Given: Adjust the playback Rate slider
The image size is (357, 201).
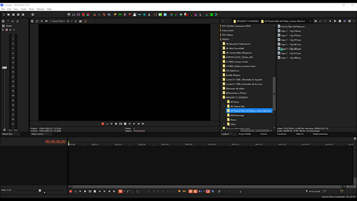Looking at the screenshot, I should [x=40, y=190].
